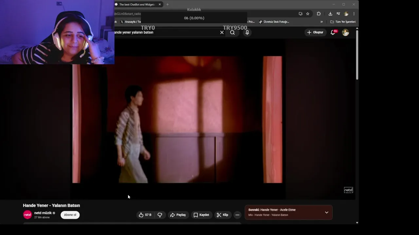Open the media controls icon in Chrome toolbar
Image resolution: width=419 pixels, height=235 pixels.
click(x=338, y=14)
